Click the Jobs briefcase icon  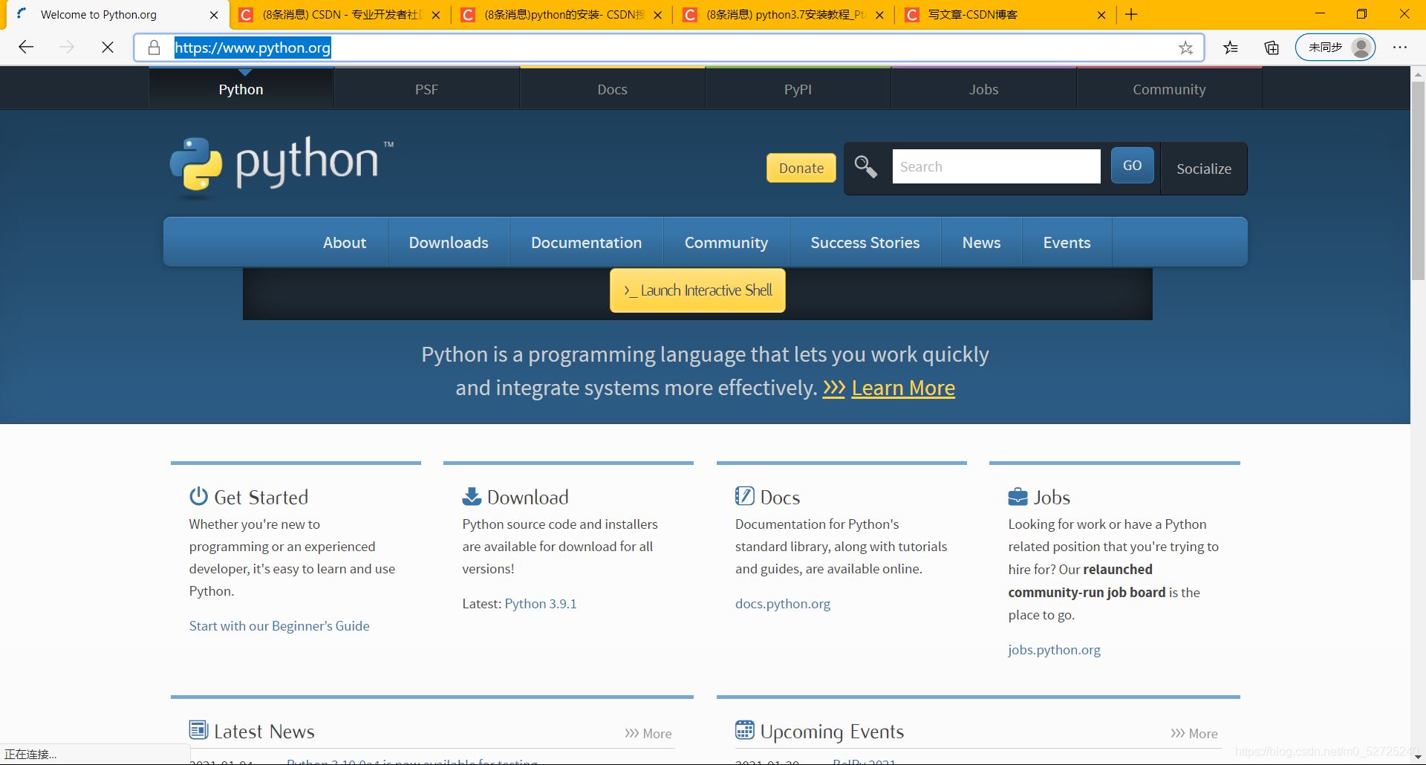pos(1018,496)
